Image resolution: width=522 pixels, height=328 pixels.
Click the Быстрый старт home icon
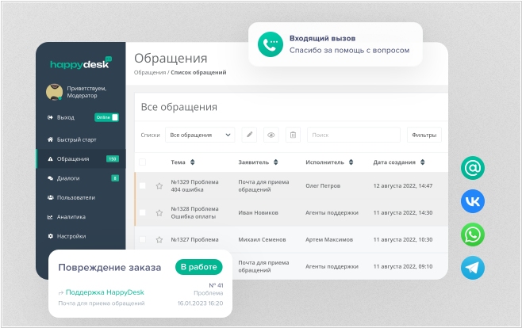(x=50, y=139)
